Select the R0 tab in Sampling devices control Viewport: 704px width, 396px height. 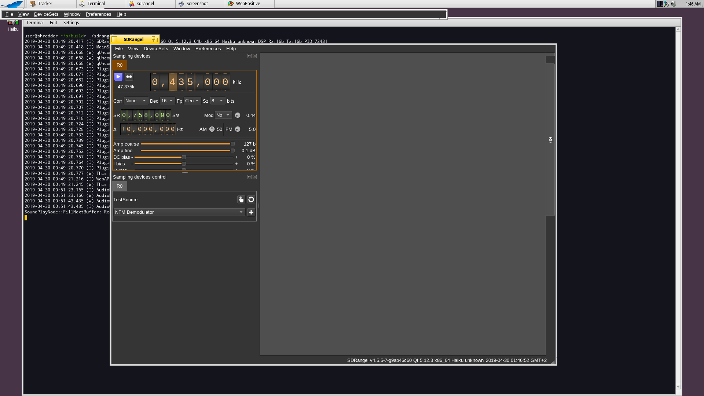pos(120,186)
